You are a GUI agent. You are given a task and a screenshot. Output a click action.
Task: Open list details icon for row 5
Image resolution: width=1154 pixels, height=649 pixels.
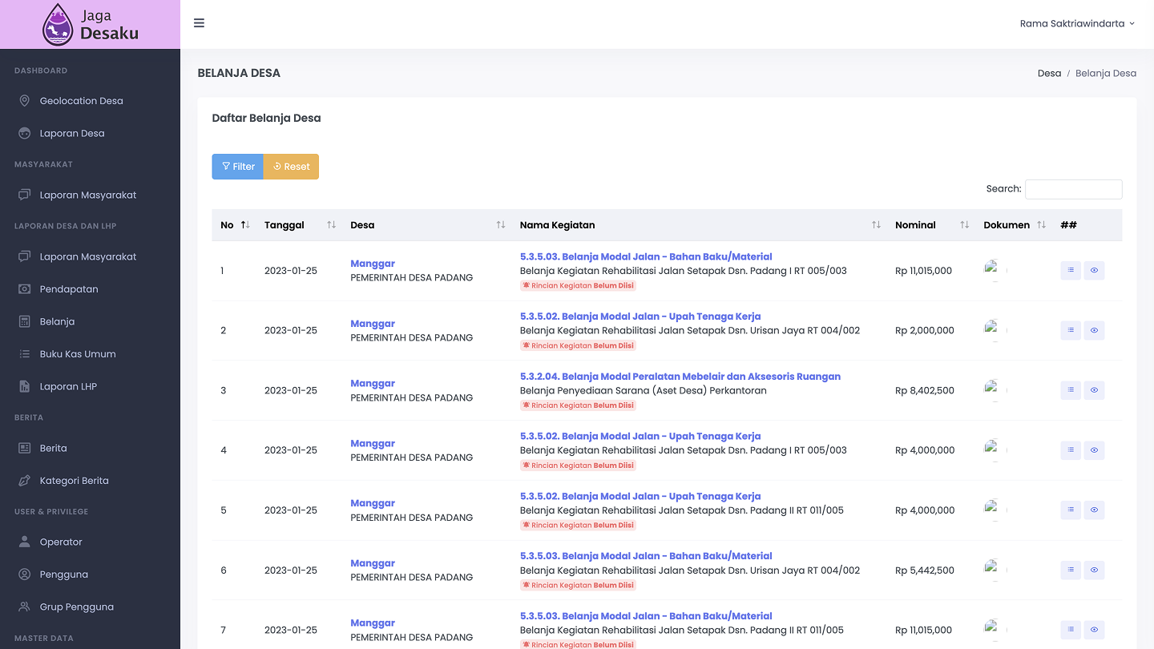[x=1071, y=510]
